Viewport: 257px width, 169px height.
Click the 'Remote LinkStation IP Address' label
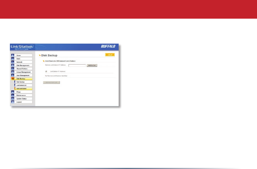[55, 65]
